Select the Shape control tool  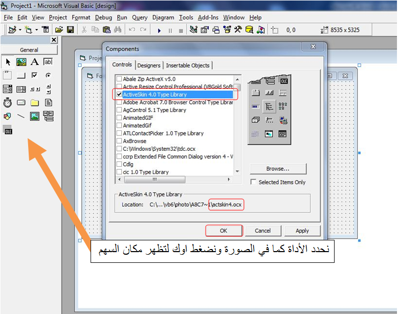[x=7, y=116]
